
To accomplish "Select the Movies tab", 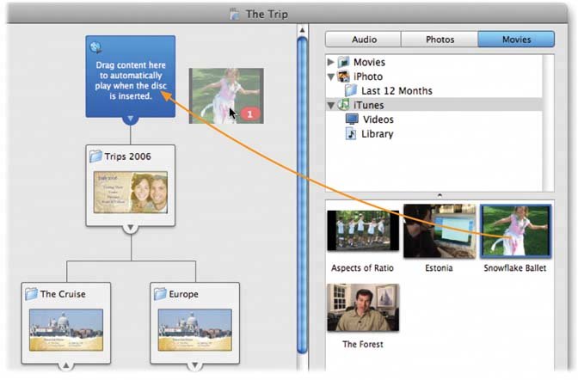I will click(x=515, y=40).
